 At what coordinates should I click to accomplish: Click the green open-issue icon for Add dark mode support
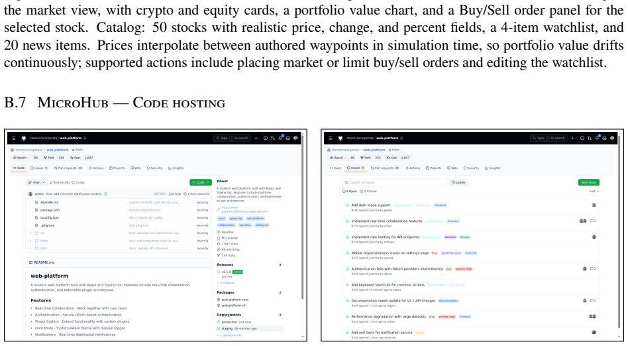coord(347,205)
